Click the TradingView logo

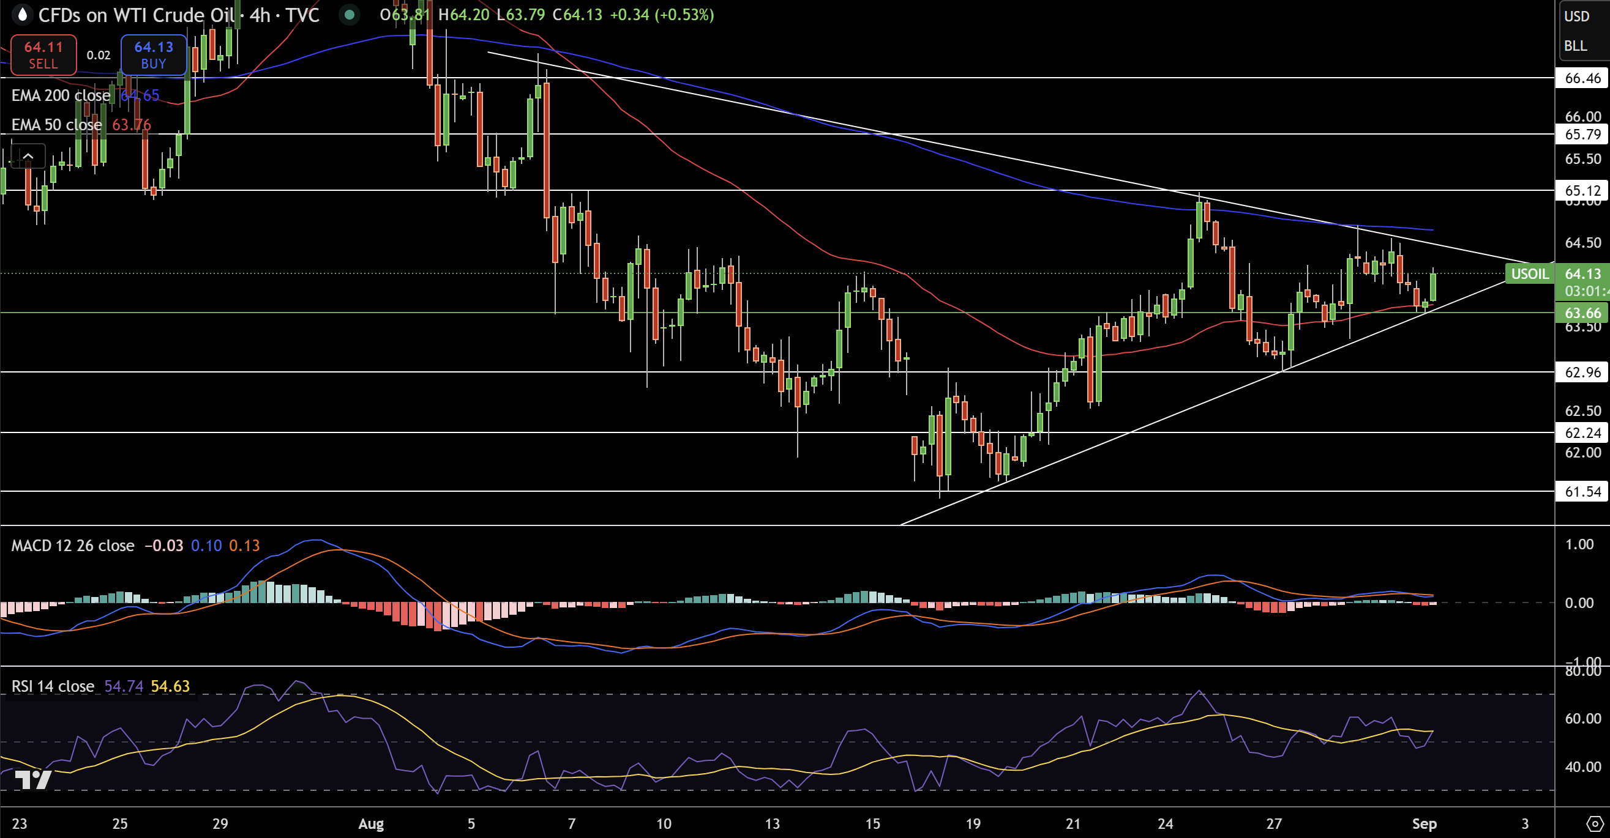click(33, 780)
